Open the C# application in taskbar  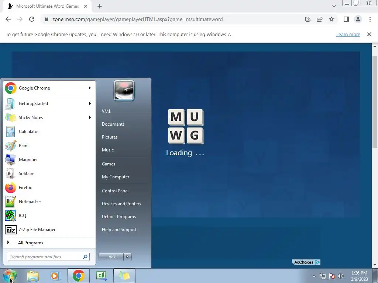click(101, 276)
